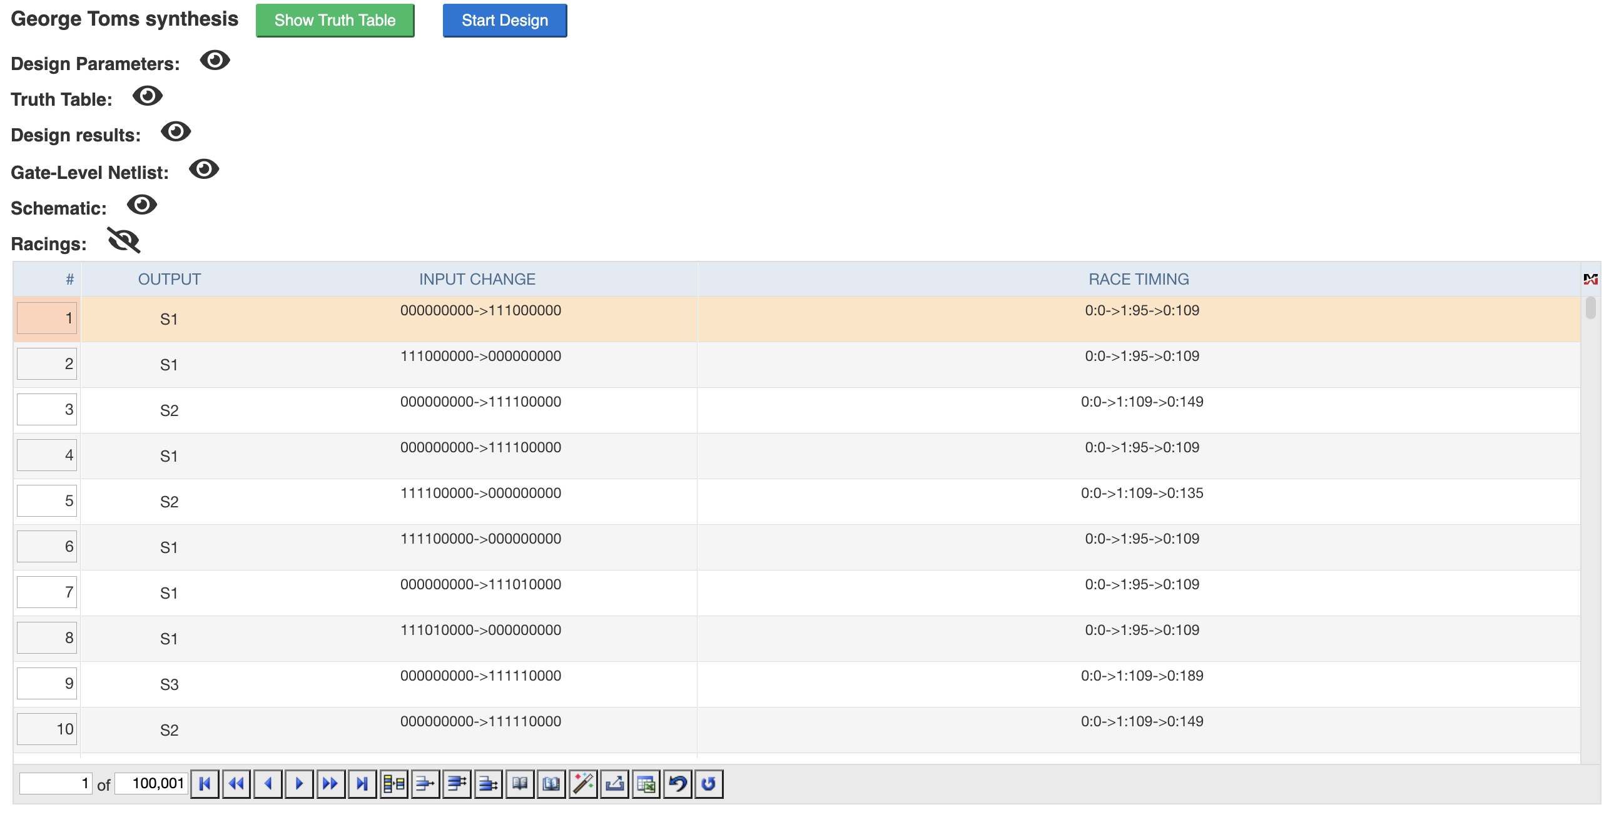This screenshot has width=1614, height=822.
Task: Click the OUTPUT column header
Action: click(x=169, y=280)
